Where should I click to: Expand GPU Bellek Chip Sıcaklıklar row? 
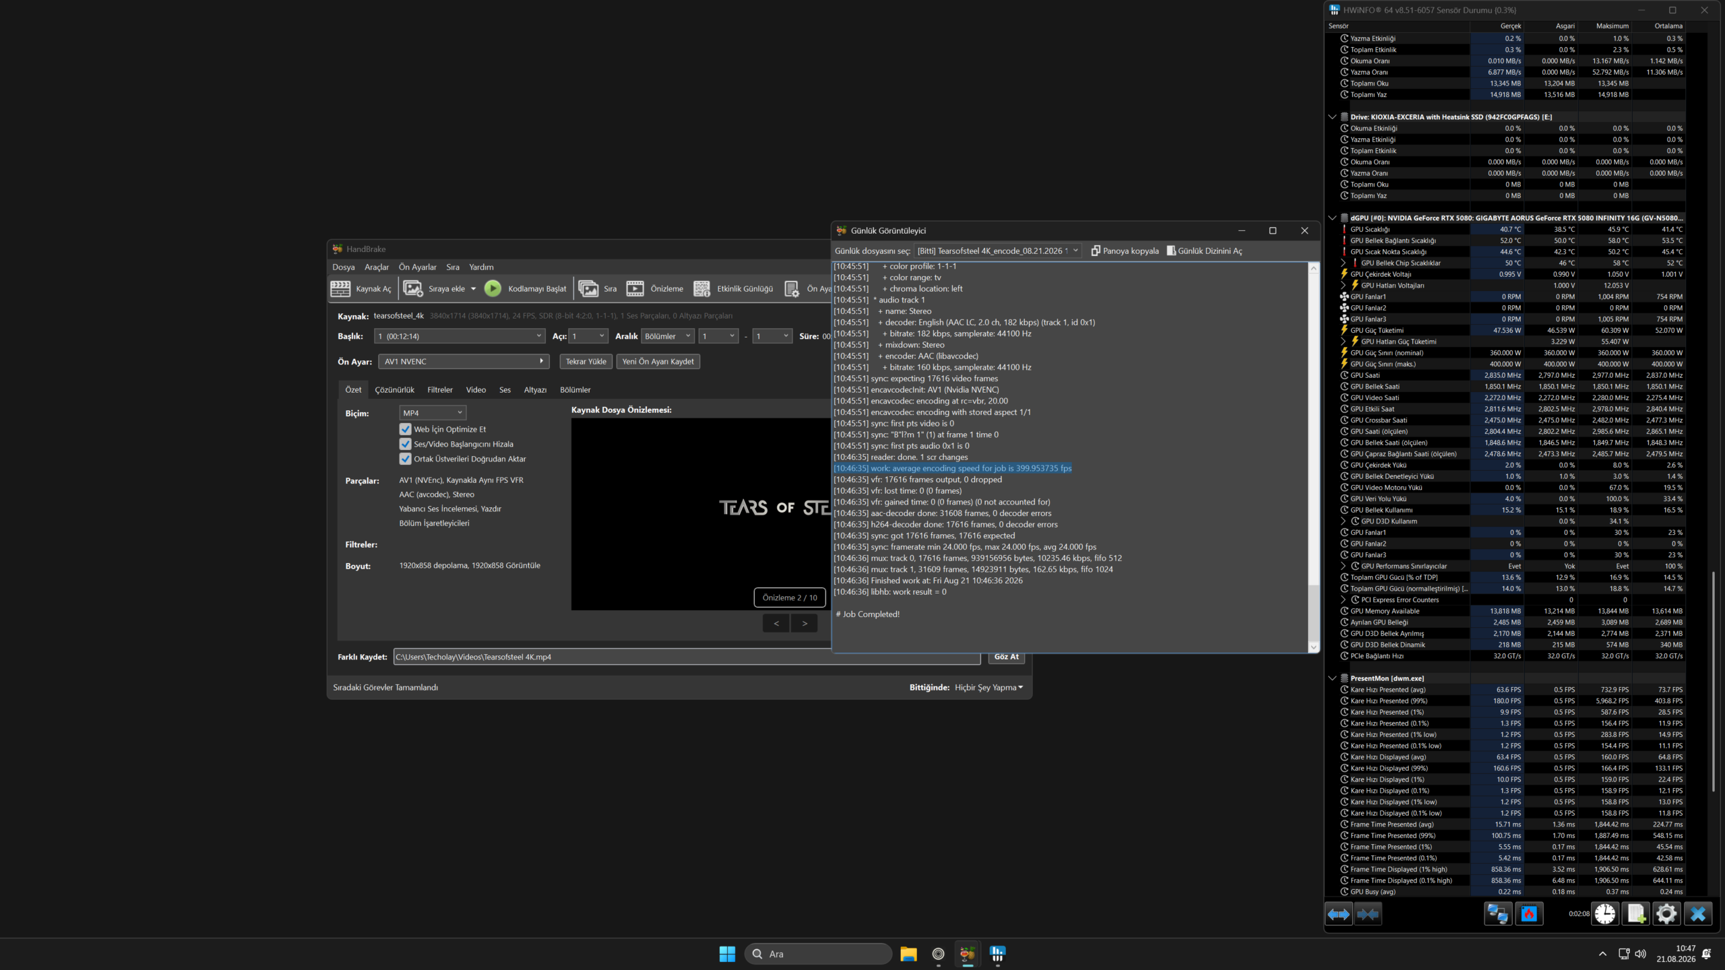click(1343, 263)
